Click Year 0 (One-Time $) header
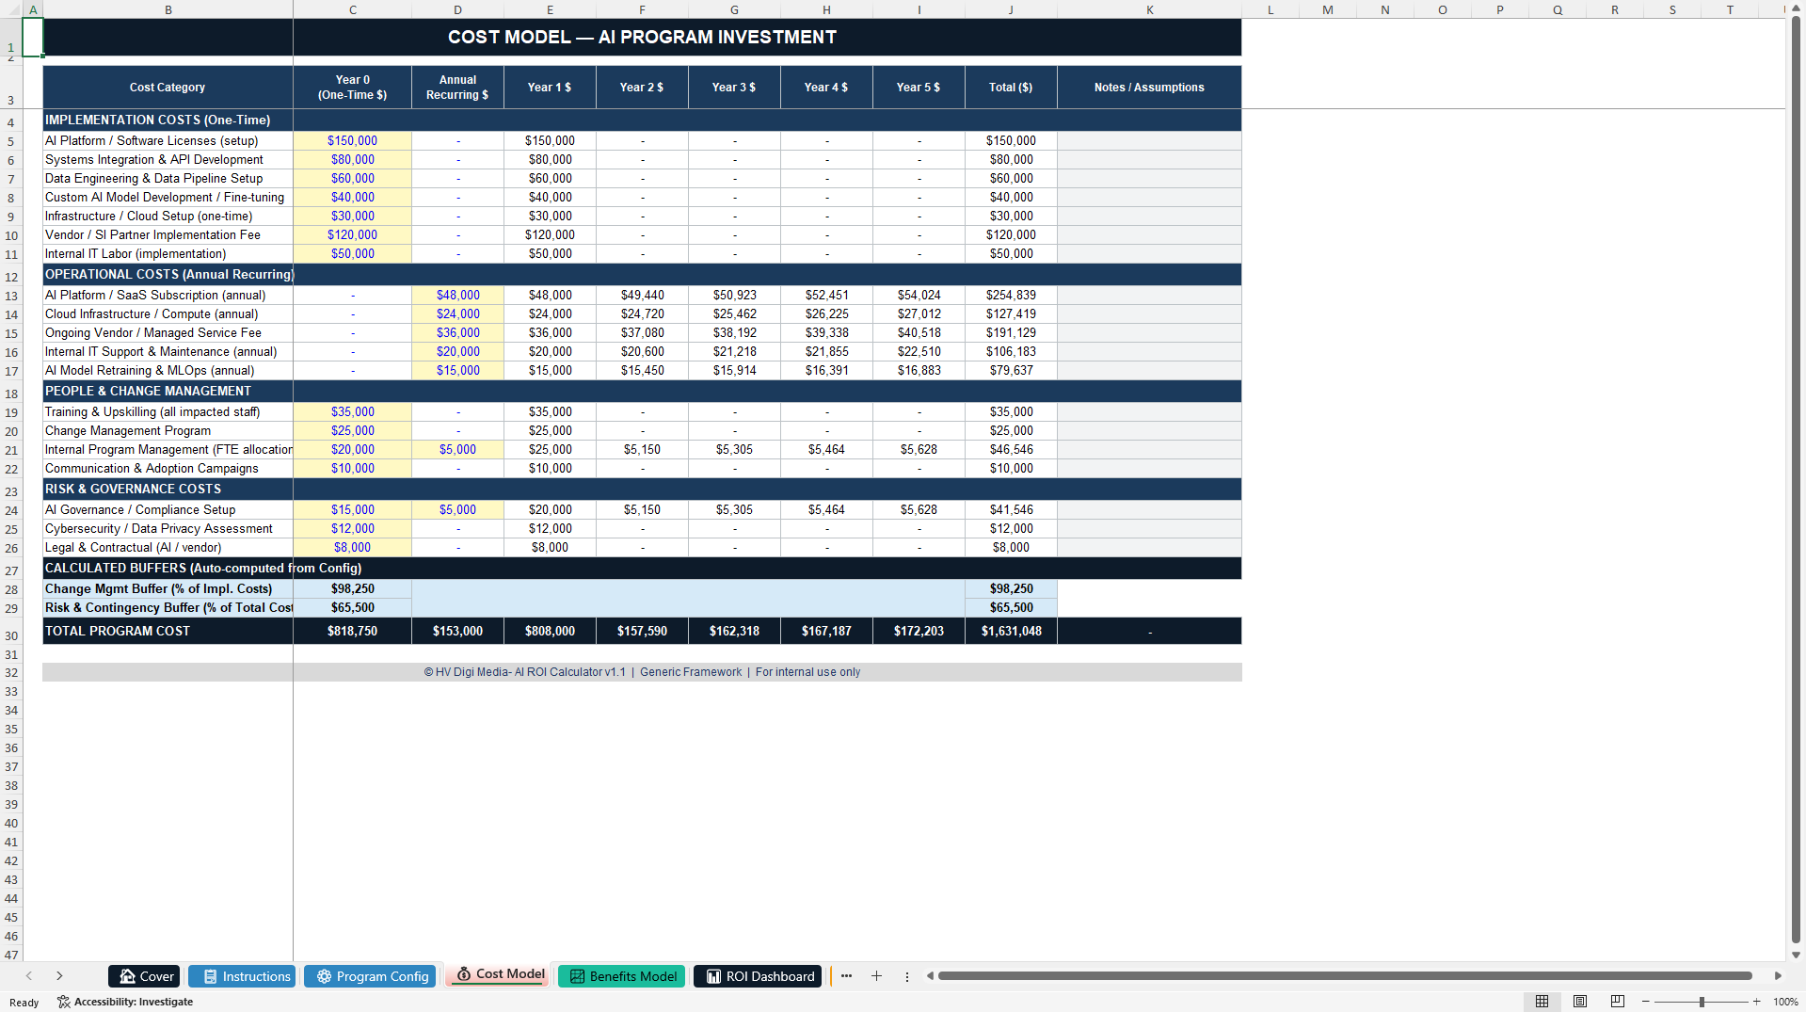 coord(353,88)
